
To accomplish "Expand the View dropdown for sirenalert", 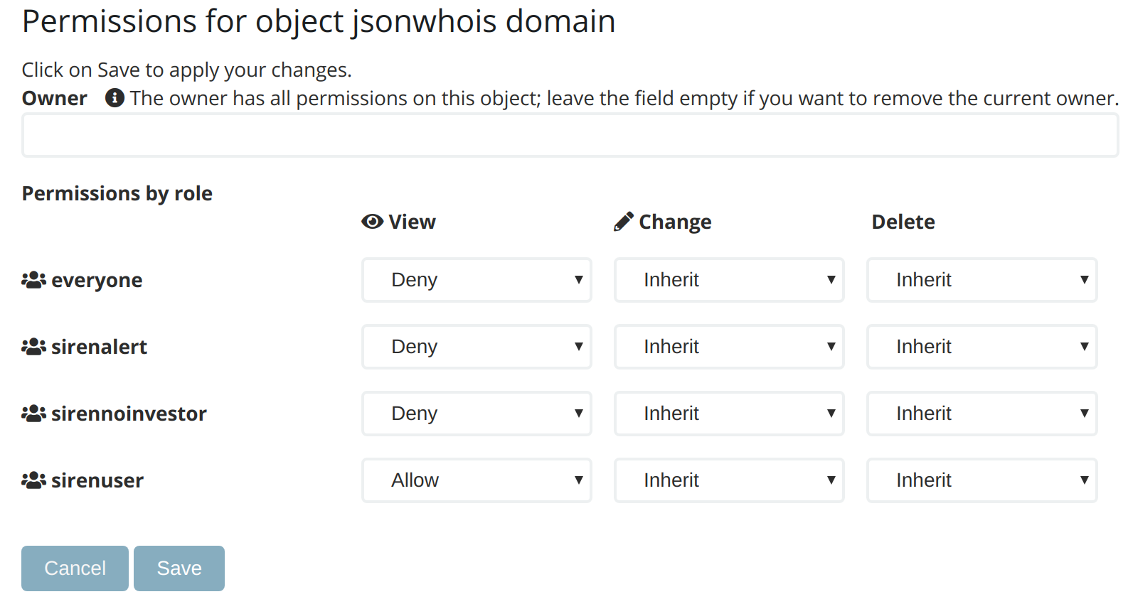I will tap(477, 347).
